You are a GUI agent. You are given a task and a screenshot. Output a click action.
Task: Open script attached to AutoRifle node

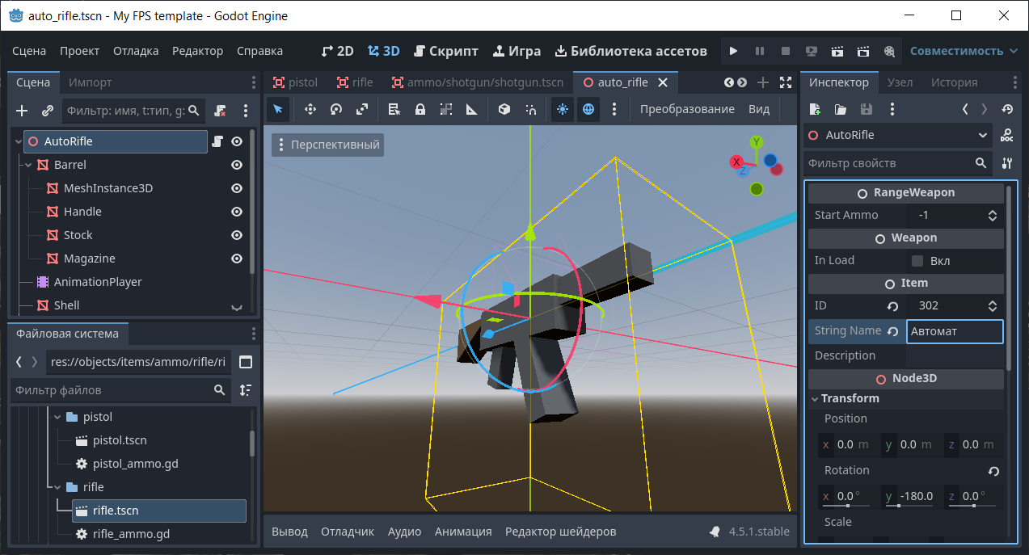click(217, 141)
